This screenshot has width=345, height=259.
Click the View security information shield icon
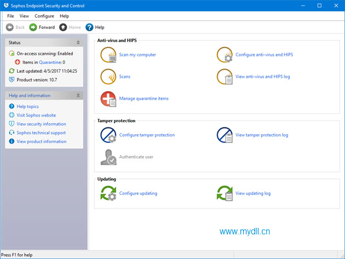pos(12,124)
